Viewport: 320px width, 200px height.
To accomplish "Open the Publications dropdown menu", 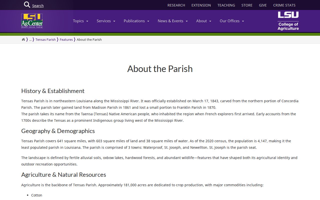I will click(x=136, y=21).
